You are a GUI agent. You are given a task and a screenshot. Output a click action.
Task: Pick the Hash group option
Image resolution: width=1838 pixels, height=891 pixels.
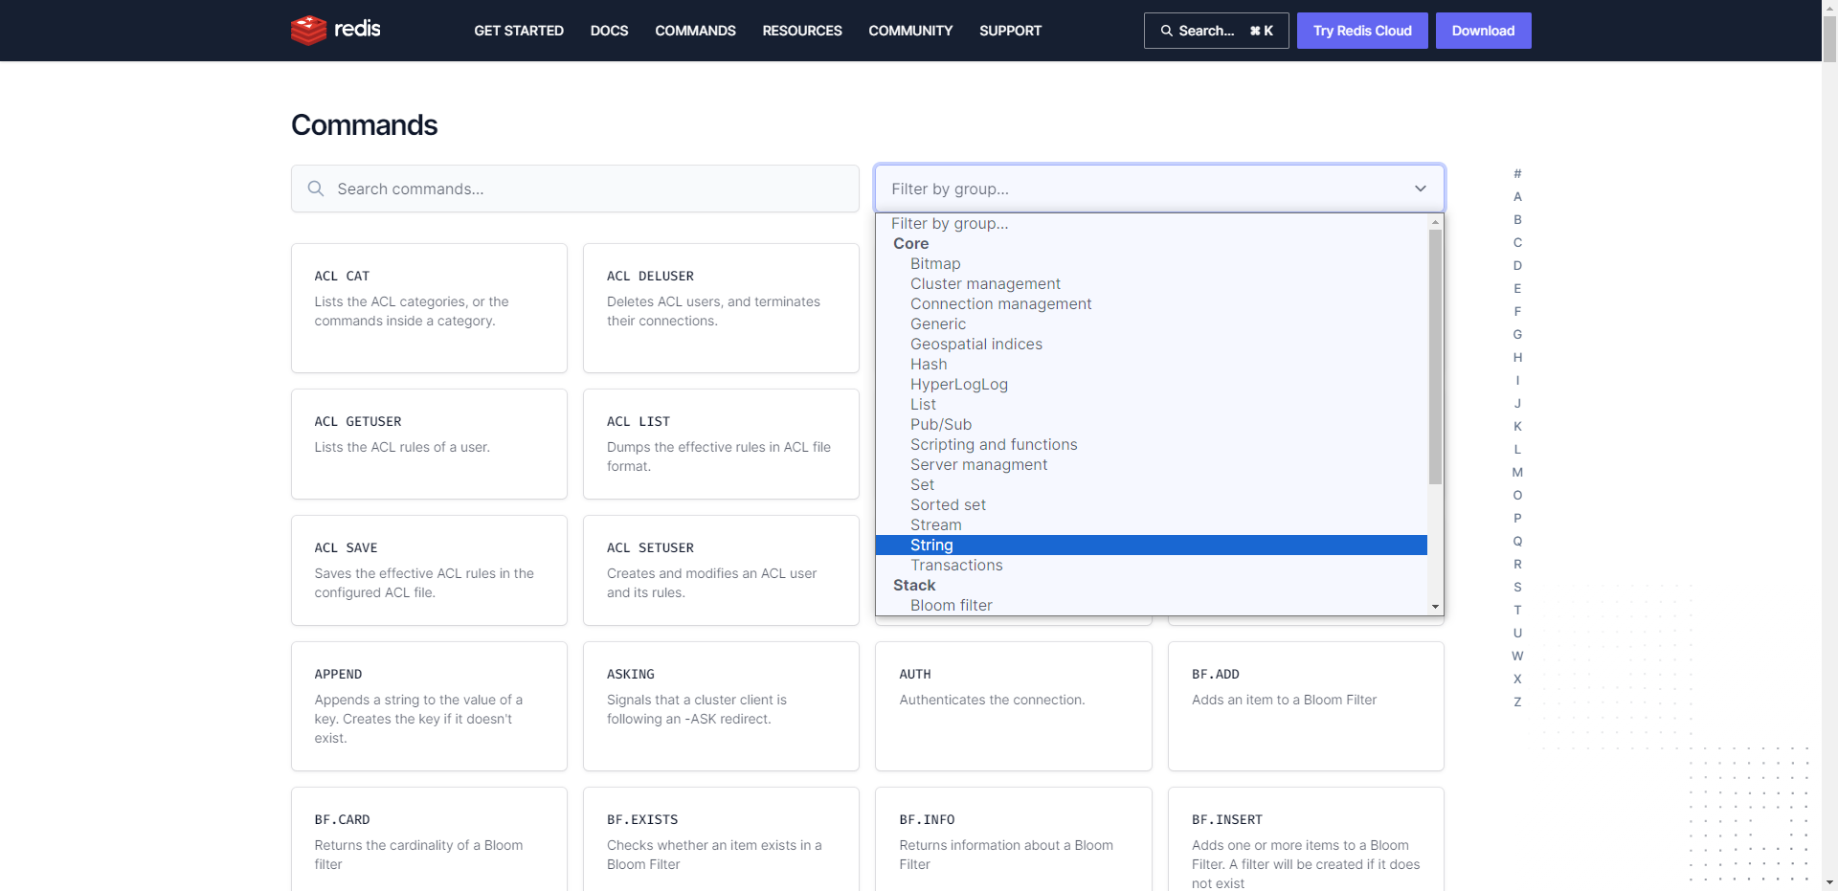1152,364
